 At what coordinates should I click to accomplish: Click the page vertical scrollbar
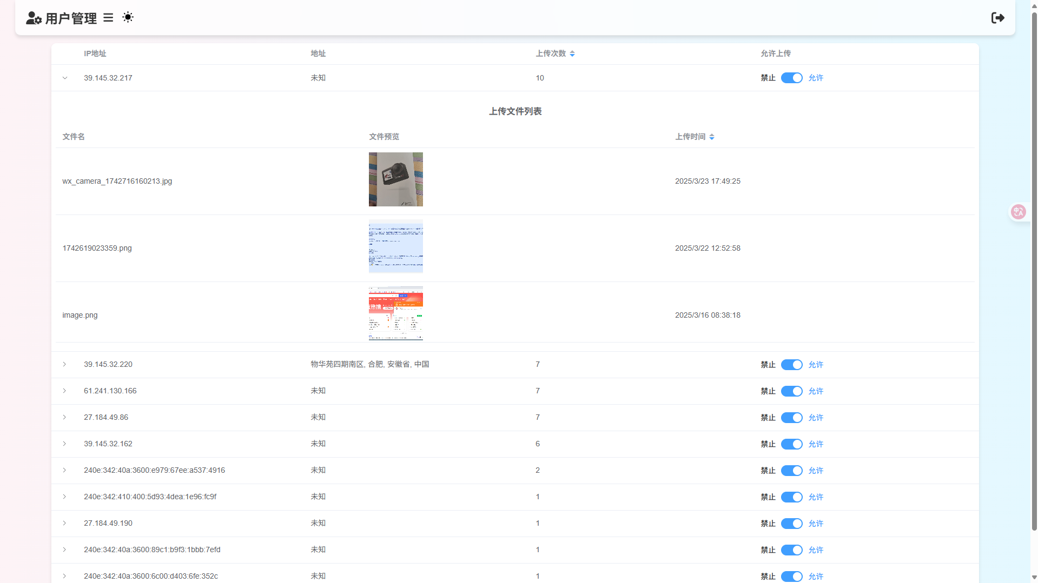pos(1034,270)
